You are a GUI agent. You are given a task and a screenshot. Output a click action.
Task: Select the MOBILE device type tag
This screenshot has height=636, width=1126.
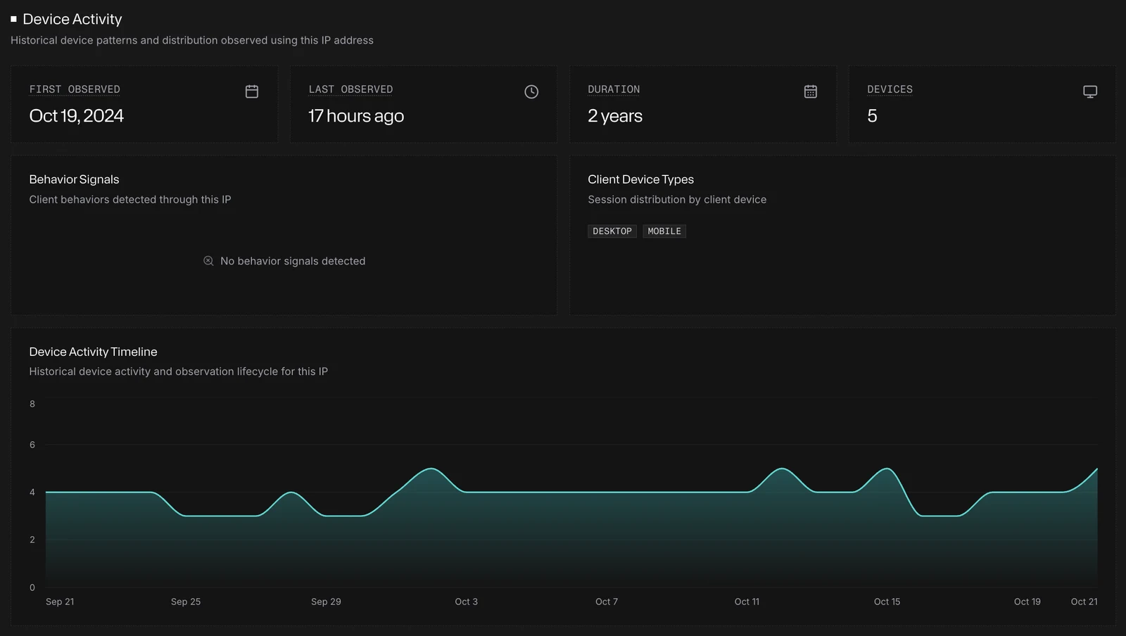coord(664,231)
